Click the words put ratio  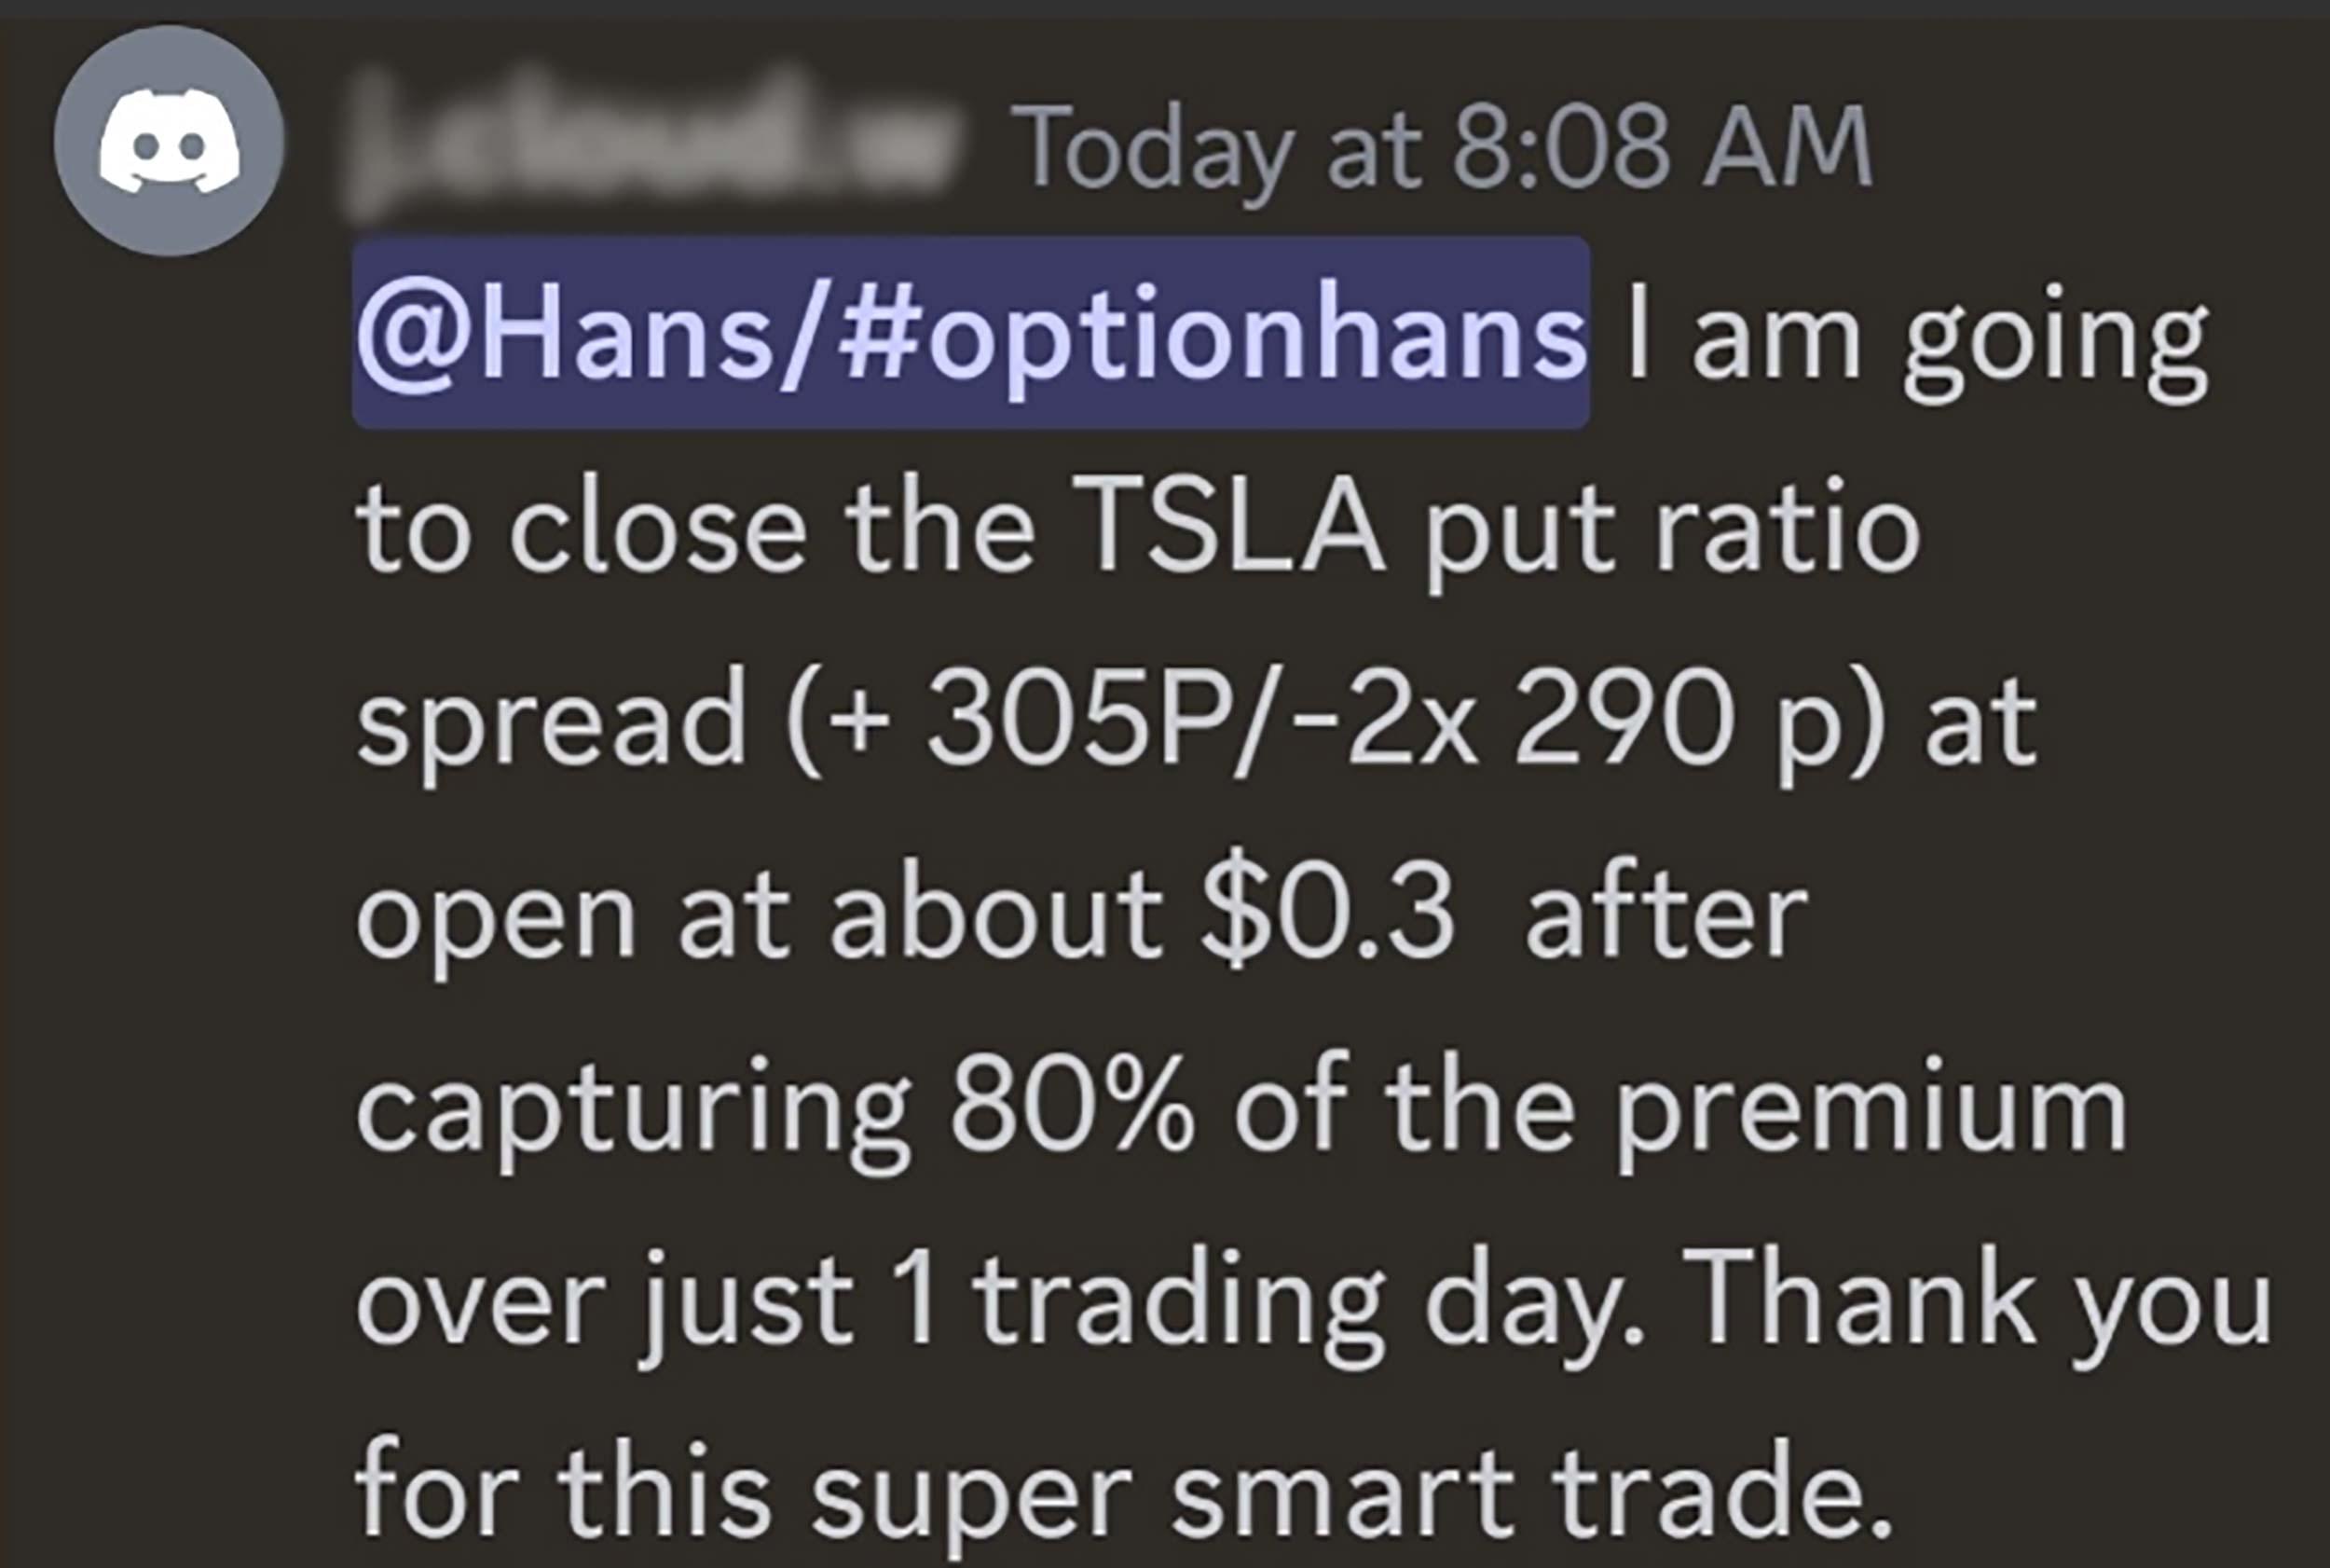(1671, 533)
